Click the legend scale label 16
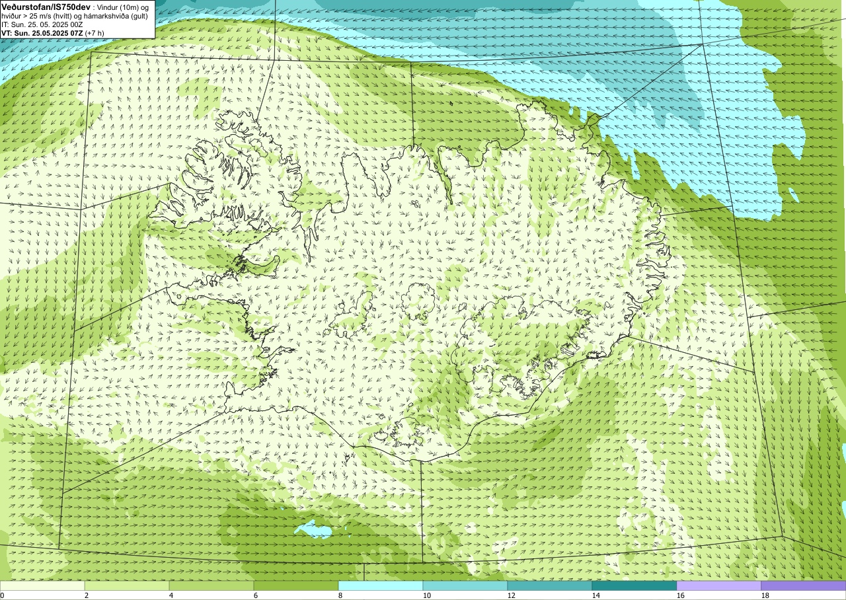Viewport: 846px width, 600px height. [x=682, y=595]
